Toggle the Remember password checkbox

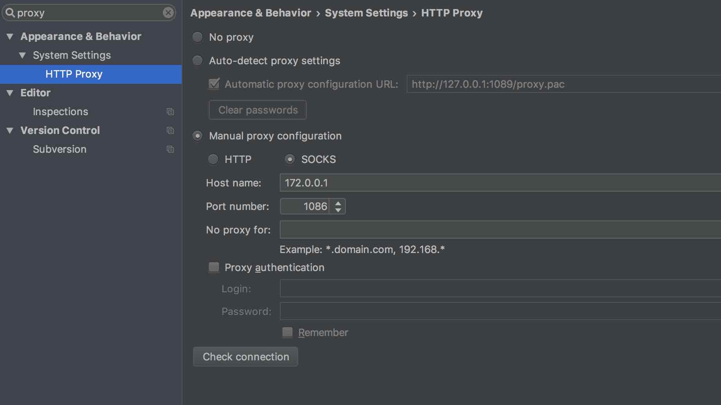tap(287, 333)
